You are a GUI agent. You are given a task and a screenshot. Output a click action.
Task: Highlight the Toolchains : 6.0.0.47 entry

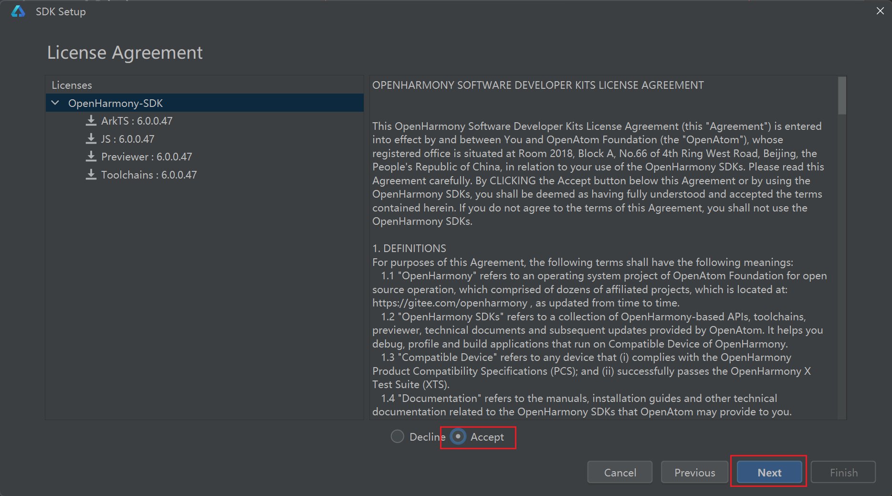[149, 175]
